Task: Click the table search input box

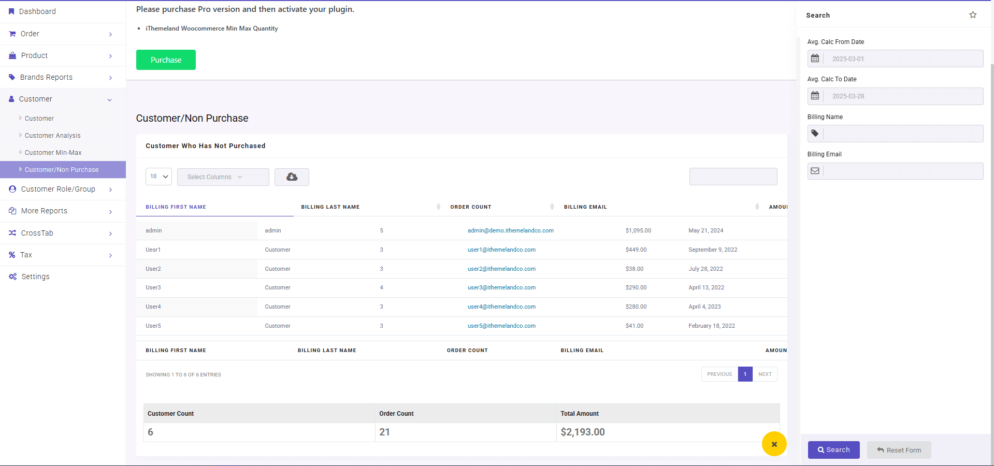Action: point(733,177)
